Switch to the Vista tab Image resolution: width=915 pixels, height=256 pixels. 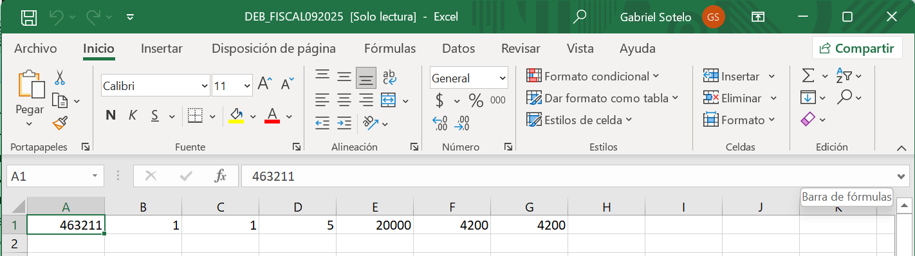pos(580,48)
